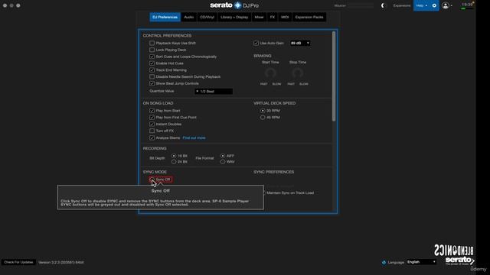This screenshot has width=490, height=275.
Task: Open the user account profile icon
Action: coord(446,5)
